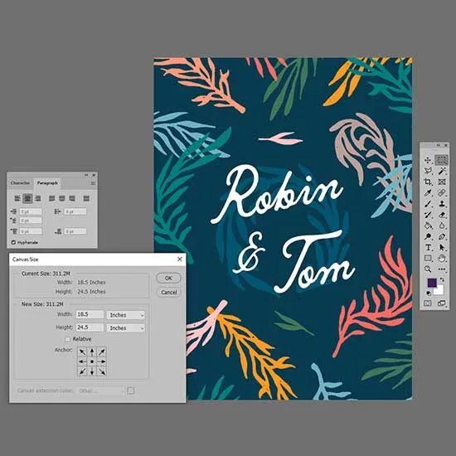
Task: Confirm Canvas Size with OK
Action: tap(168, 278)
